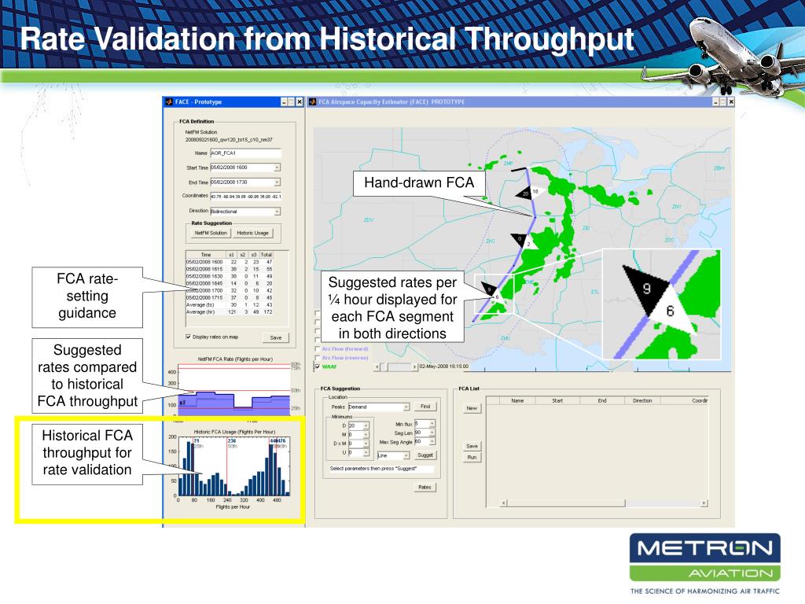Click the New button in FCA List
Screen dimensions: 805x604
click(472, 408)
